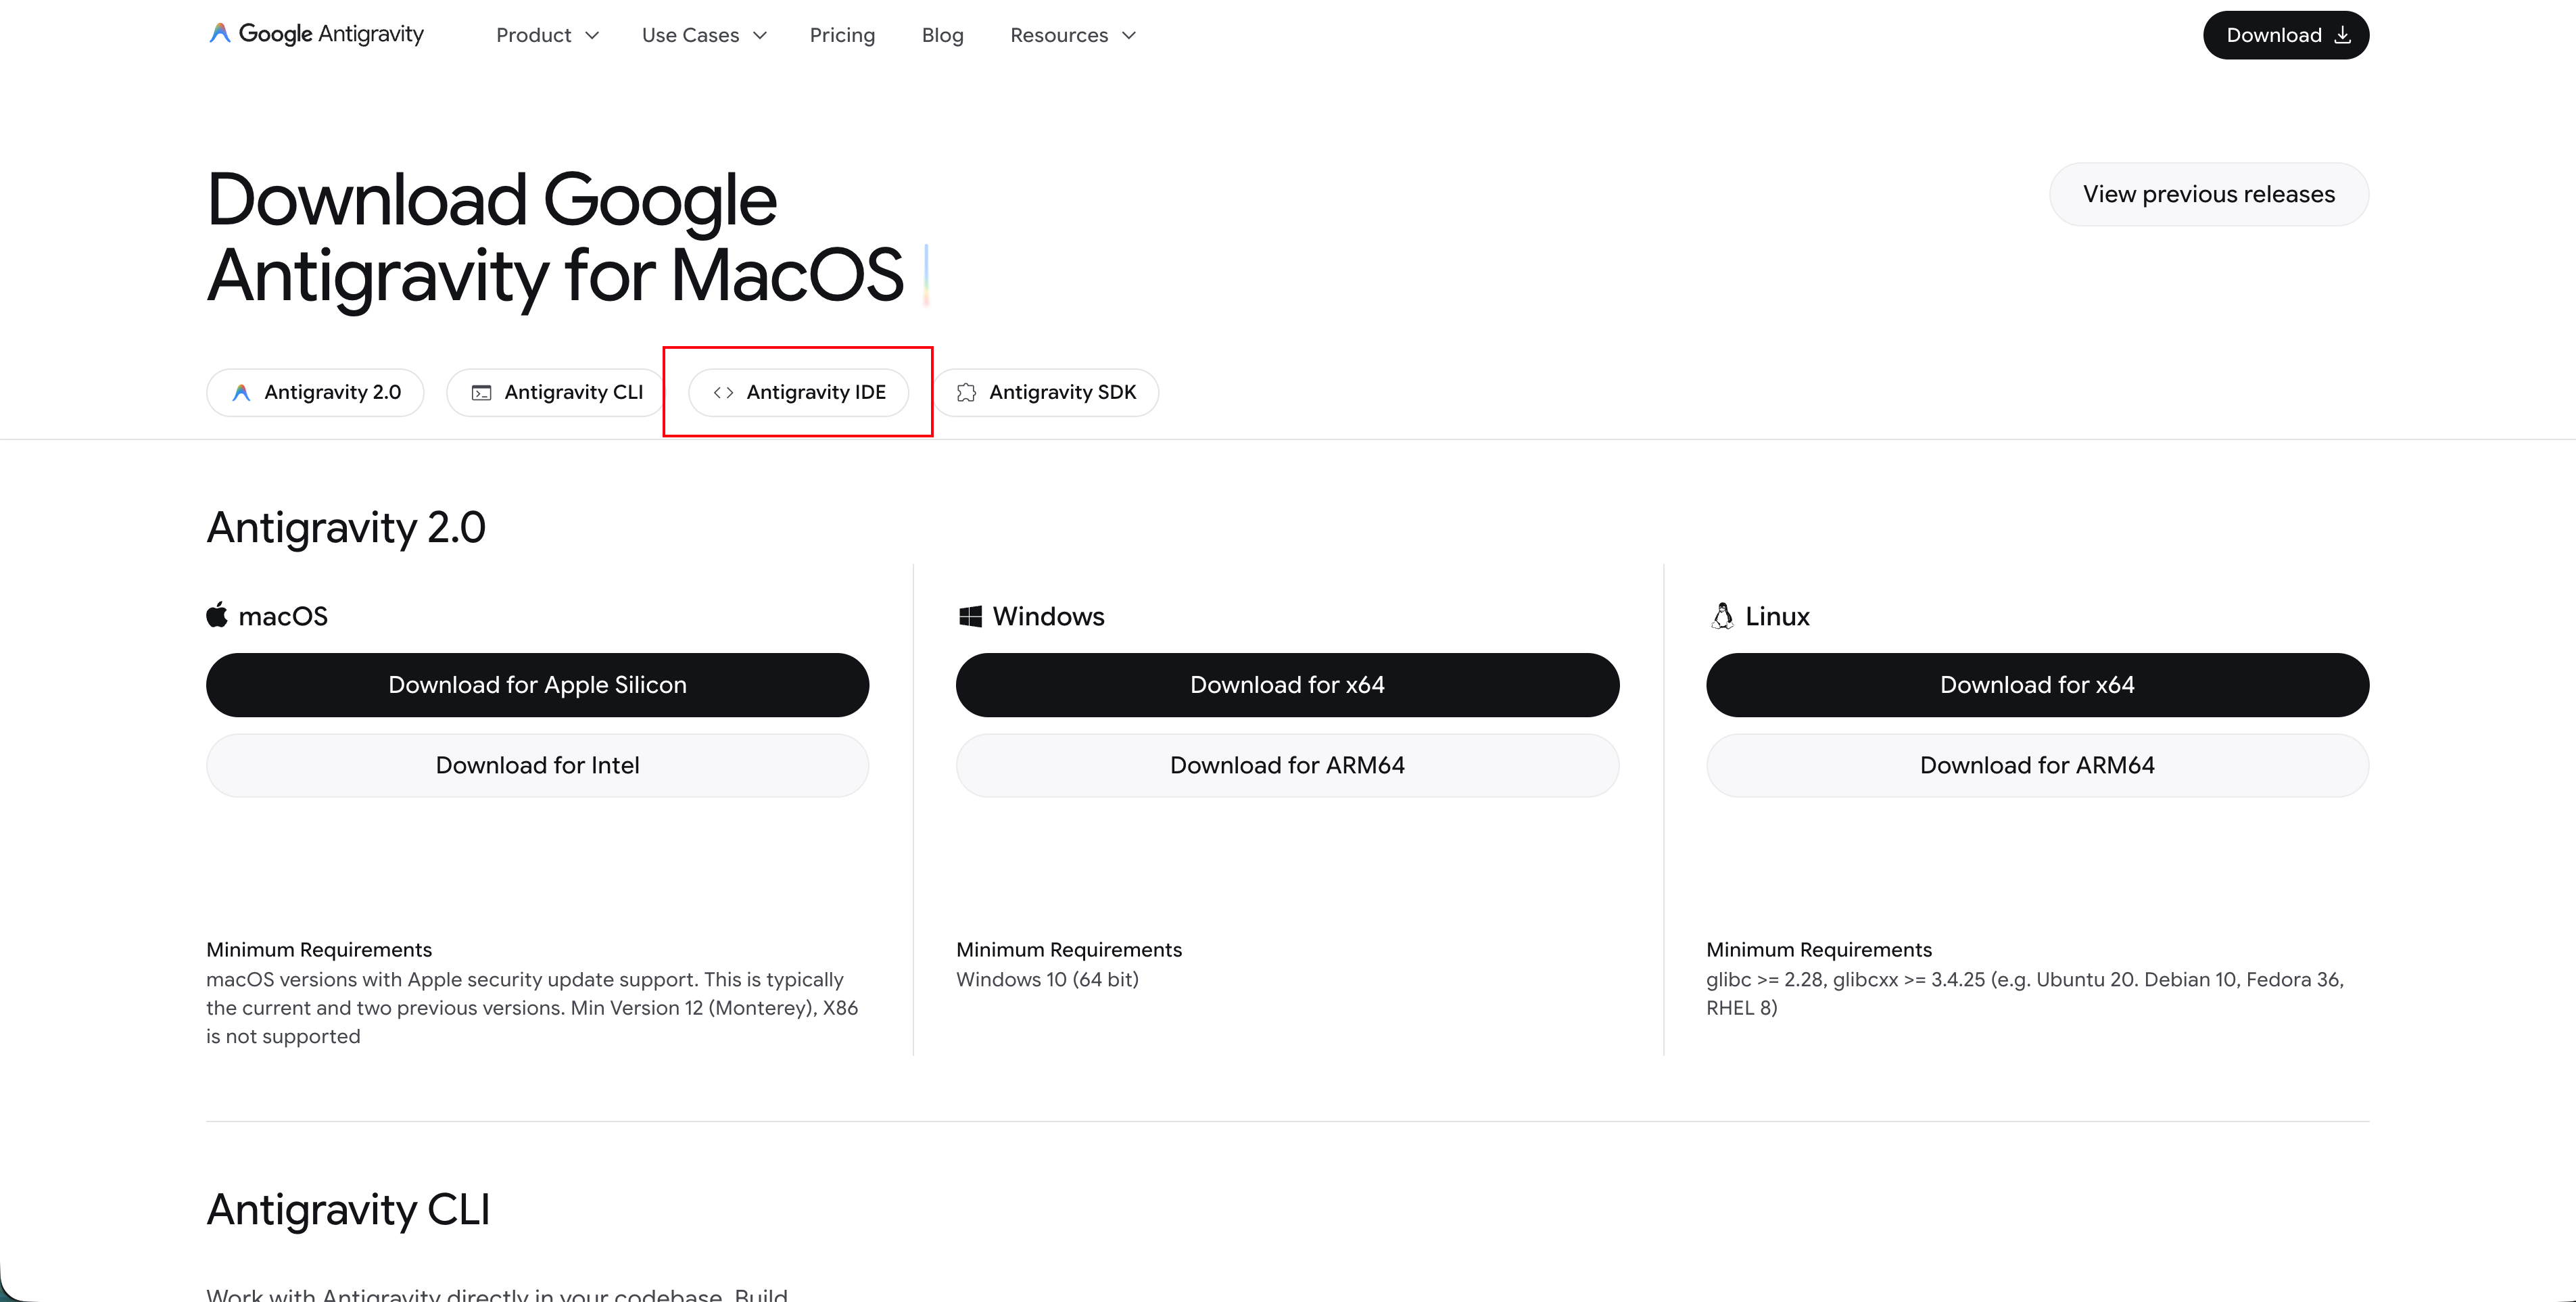Download for Intel on macOS
The image size is (2576, 1302).
click(537, 765)
